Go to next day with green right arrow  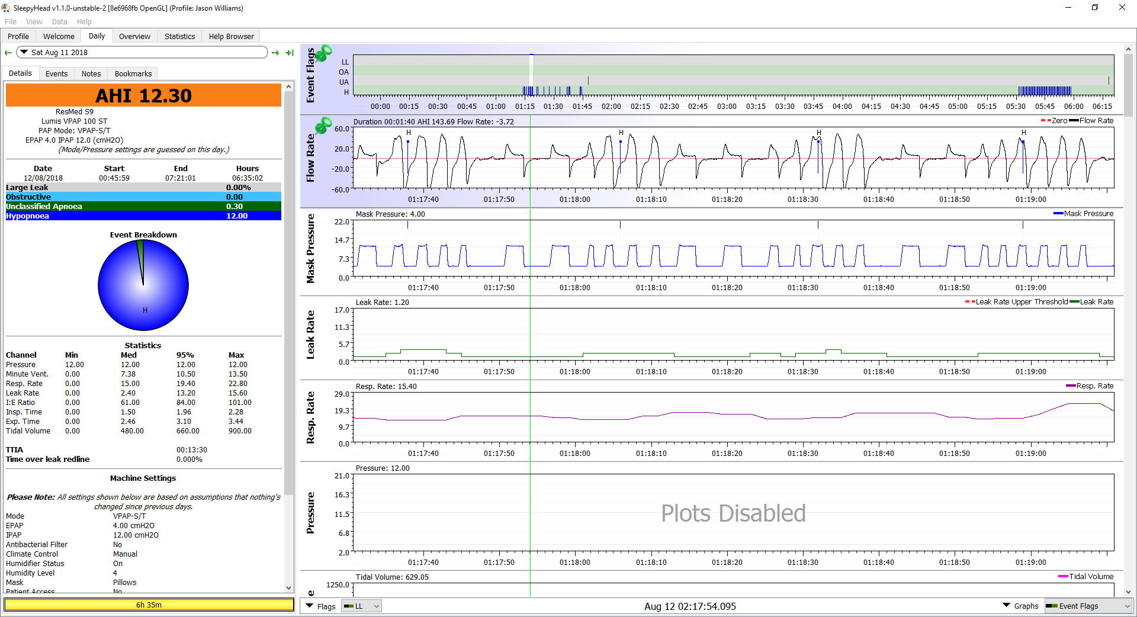coord(275,53)
